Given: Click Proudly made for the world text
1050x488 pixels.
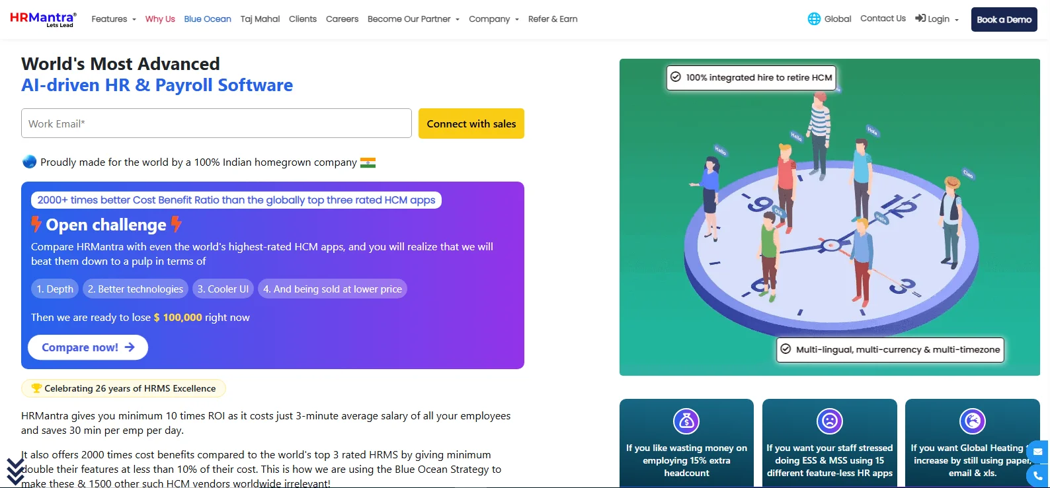Looking at the screenshot, I should pos(198,162).
